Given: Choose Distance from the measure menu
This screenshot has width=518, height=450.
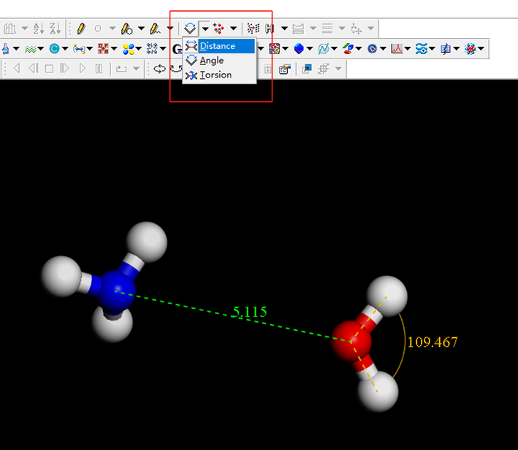Looking at the screenshot, I should click(x=218, y=46).
